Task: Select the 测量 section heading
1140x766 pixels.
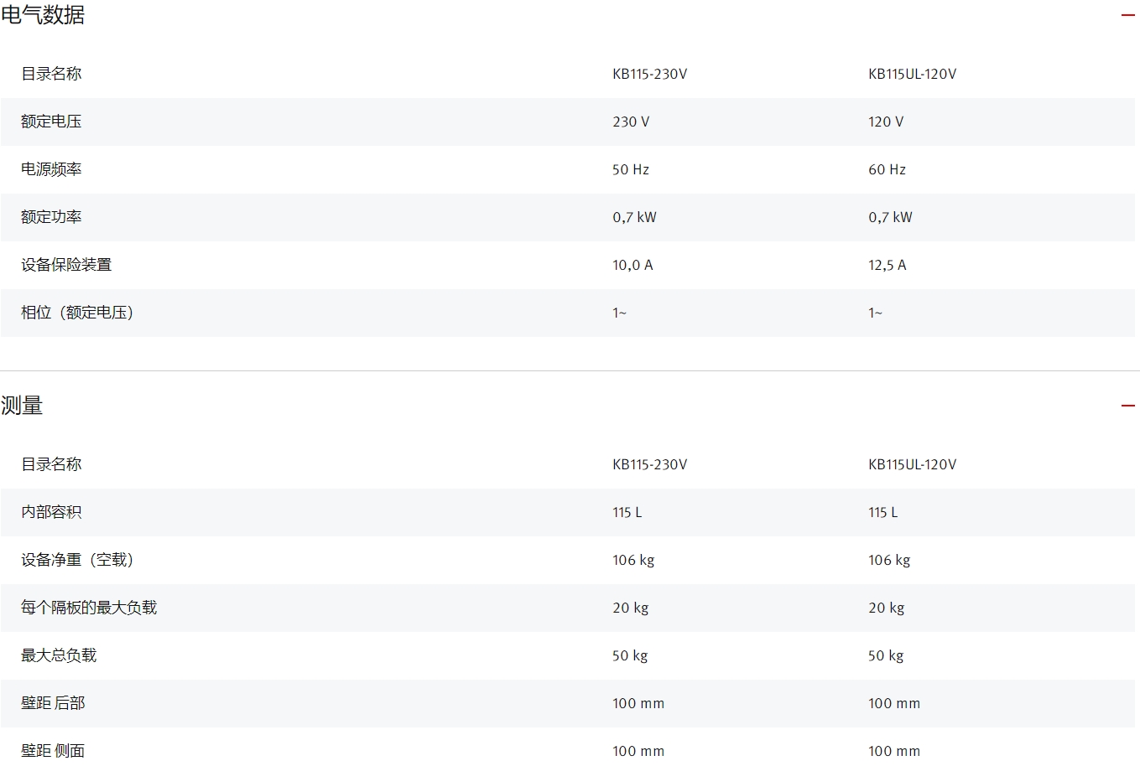Action: point(22,406)
